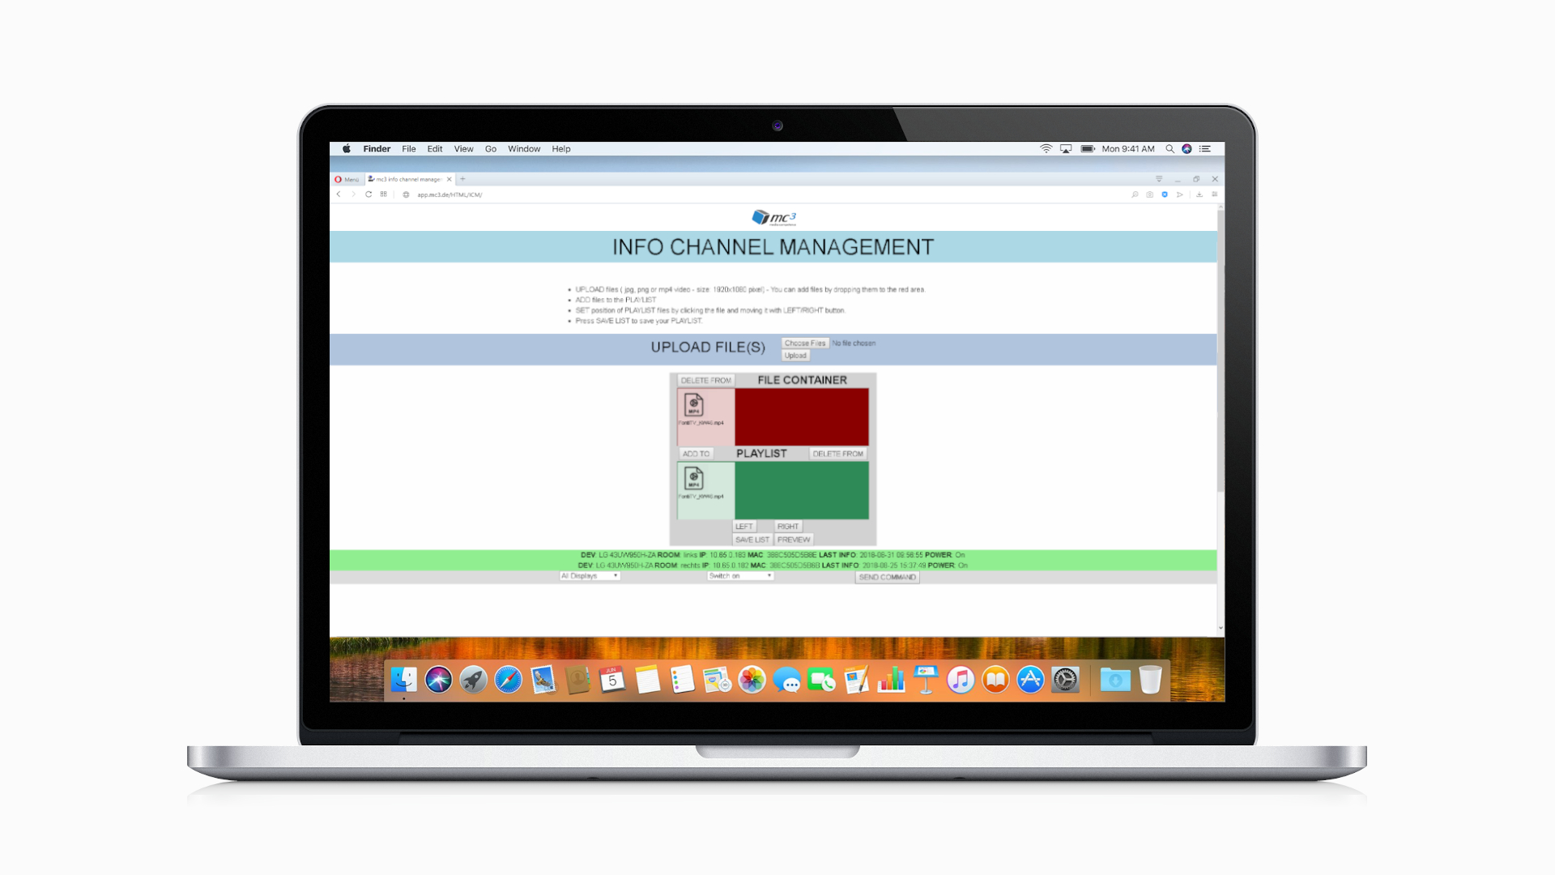Click the MP4 file icon in File Container

(694, 404)
